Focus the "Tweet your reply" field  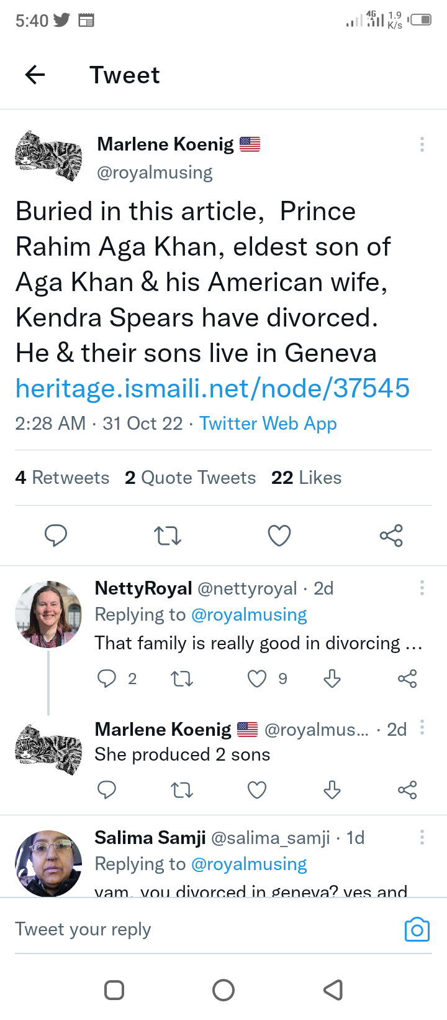(x=186, y=929)
